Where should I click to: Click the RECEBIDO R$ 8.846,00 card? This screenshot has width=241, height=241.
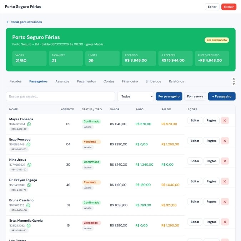tap(139, 59)
